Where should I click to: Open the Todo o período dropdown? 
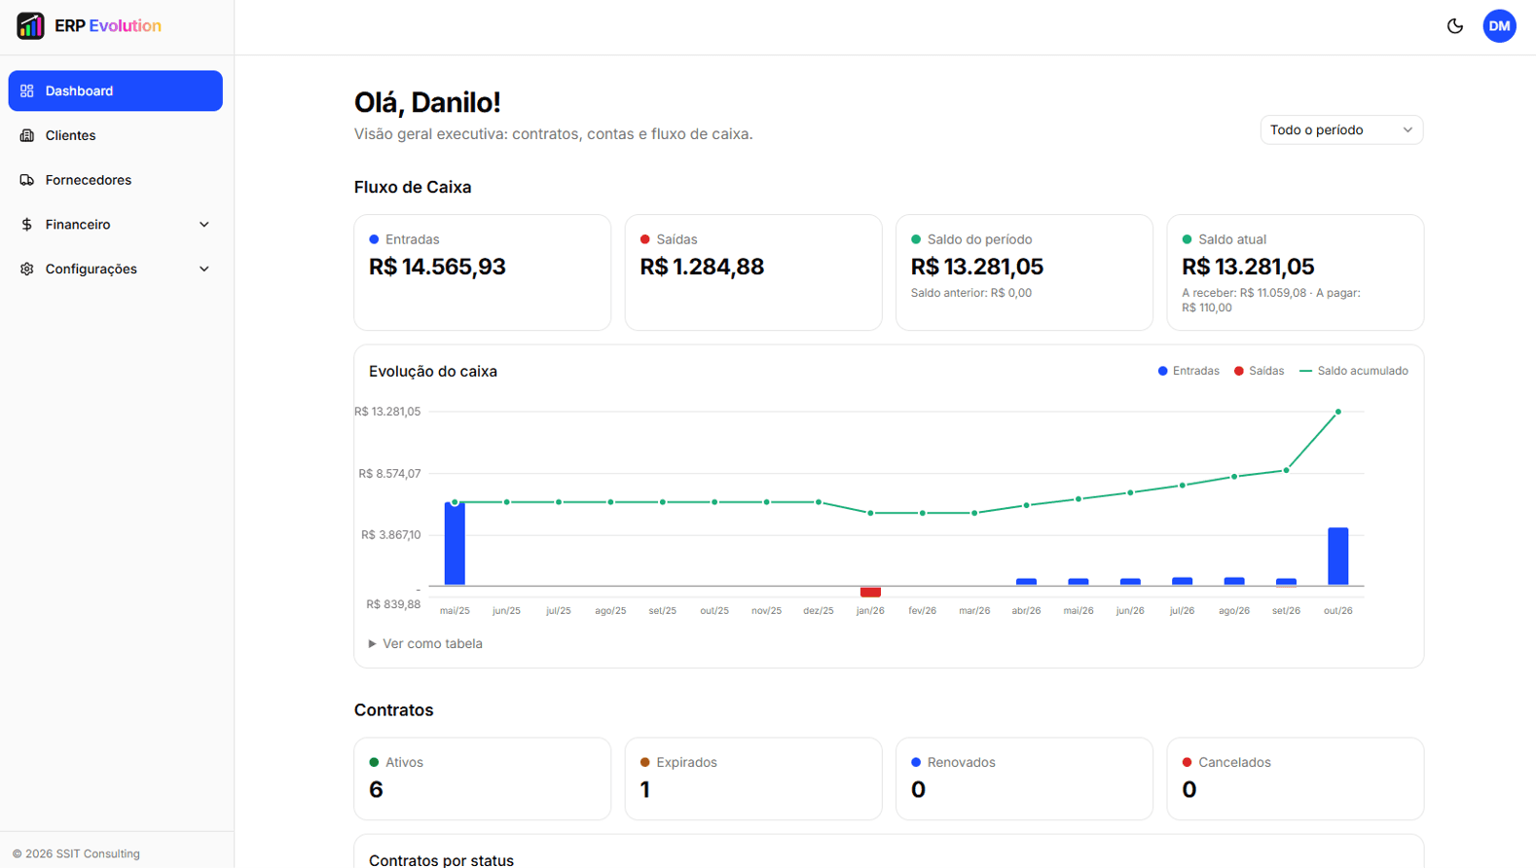[x=1341, y=130]
